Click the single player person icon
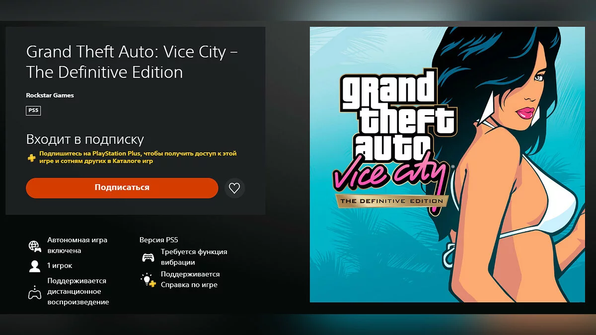The height and width of the screenshot is (335, 596). (x=34, y=267)
